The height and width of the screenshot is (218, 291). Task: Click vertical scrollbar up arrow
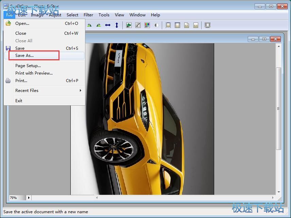click(x=279, y=46)
